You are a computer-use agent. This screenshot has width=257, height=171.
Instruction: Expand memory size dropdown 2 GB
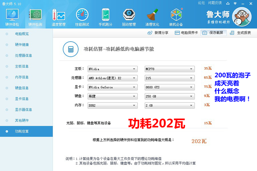click(x=170, y=106)
